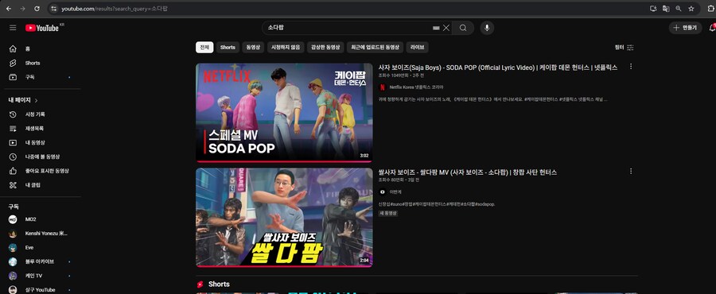Click the 새 동영상 badge
Screen dimensions: 716x294
point(388,213)
